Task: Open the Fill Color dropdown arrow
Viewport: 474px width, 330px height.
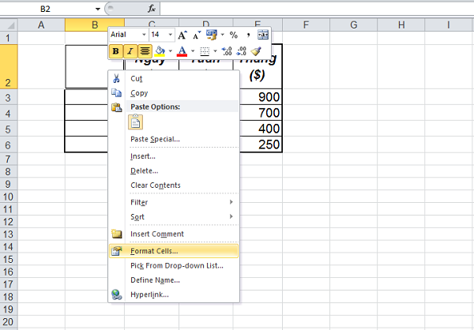Action: (x=170, y=51)
